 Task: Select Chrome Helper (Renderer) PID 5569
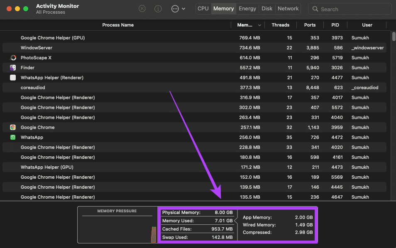194,177
